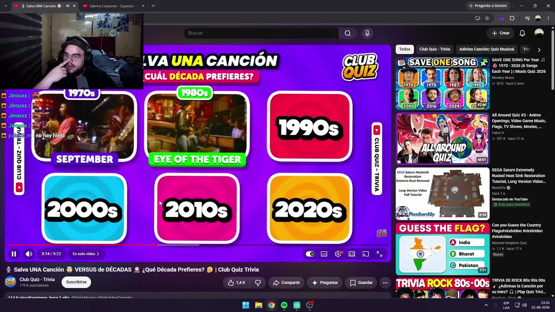Expand the 'En este video' chapters

pyautogui.click(x=86, y=254)
